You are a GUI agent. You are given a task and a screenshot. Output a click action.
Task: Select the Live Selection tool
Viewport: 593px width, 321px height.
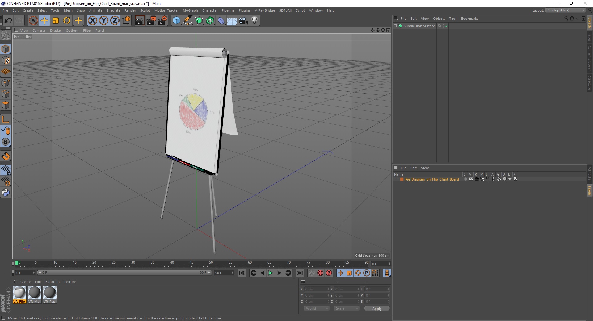(33, 21)
